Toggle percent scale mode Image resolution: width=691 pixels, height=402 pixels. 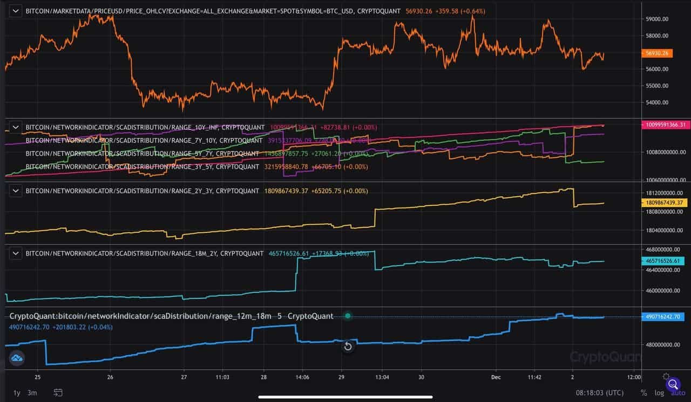(643, 393)
